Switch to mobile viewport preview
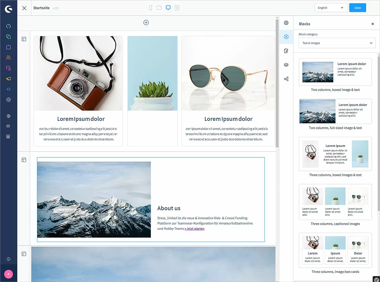This screenshot has width=380, height=282. [151, 7]
